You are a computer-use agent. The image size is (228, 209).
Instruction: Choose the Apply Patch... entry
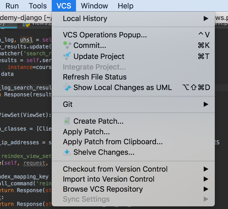pyautogui.click(x=86, y=132)
